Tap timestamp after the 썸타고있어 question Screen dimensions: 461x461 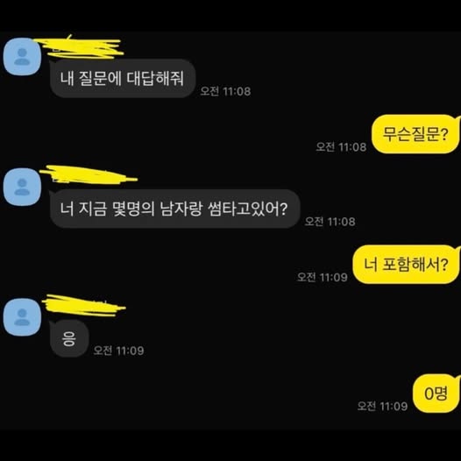click(330, 222)
